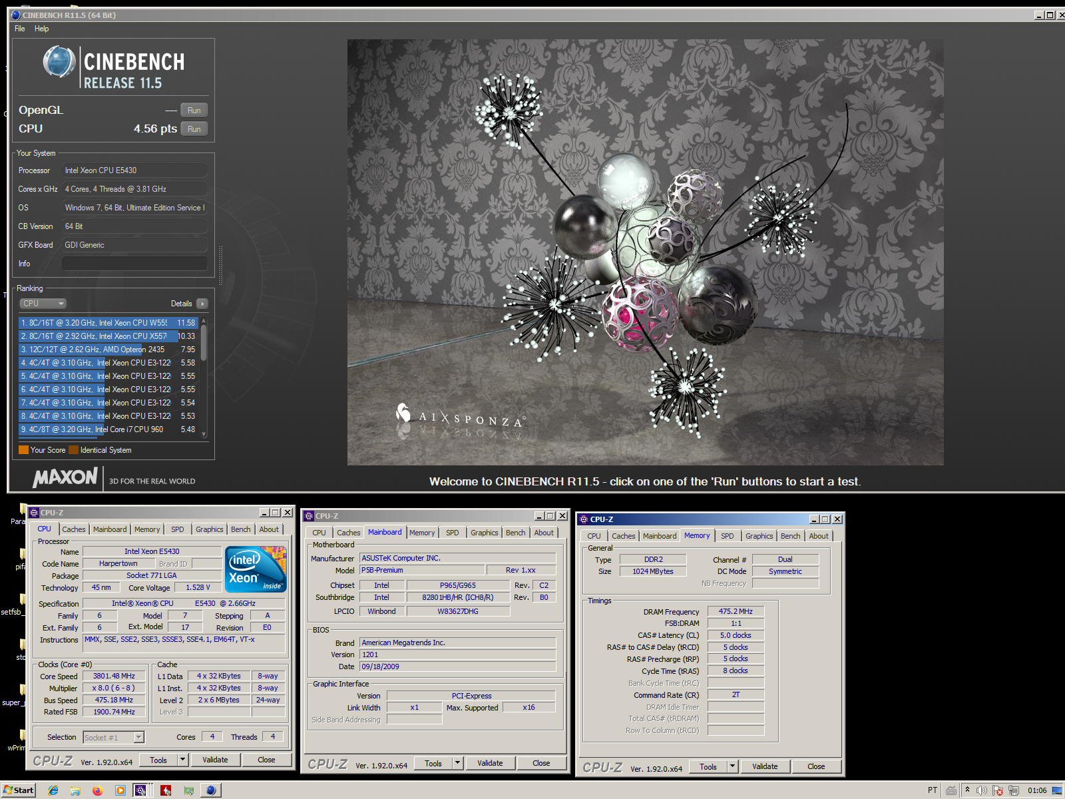Open Action Center flag tray icon
Viewport: 1065px width, 799px height.
997,790
